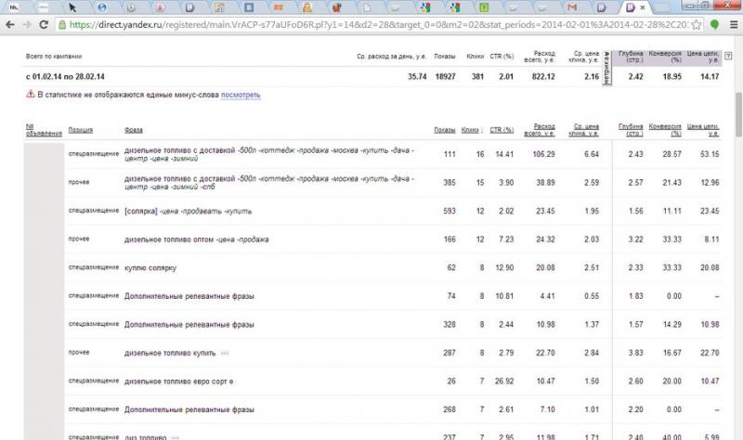
Task: Sort table by Клики column header
Action: point(470,130)
